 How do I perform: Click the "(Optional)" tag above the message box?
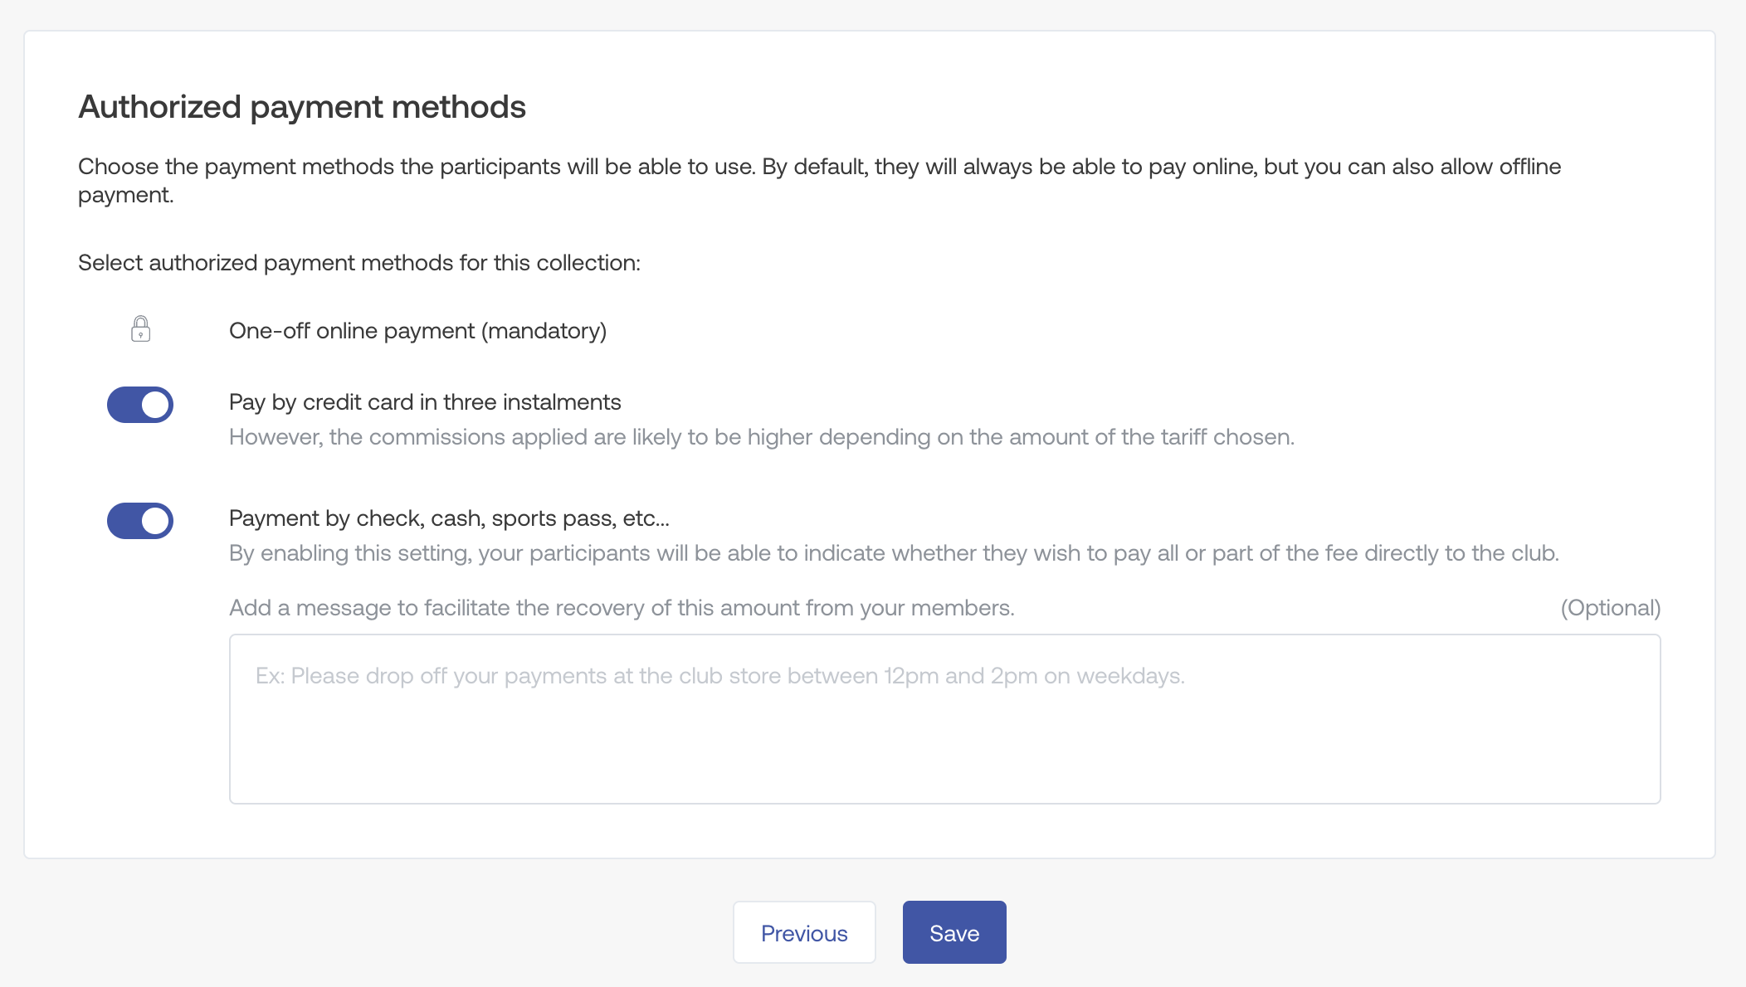tap(1610, 608)
